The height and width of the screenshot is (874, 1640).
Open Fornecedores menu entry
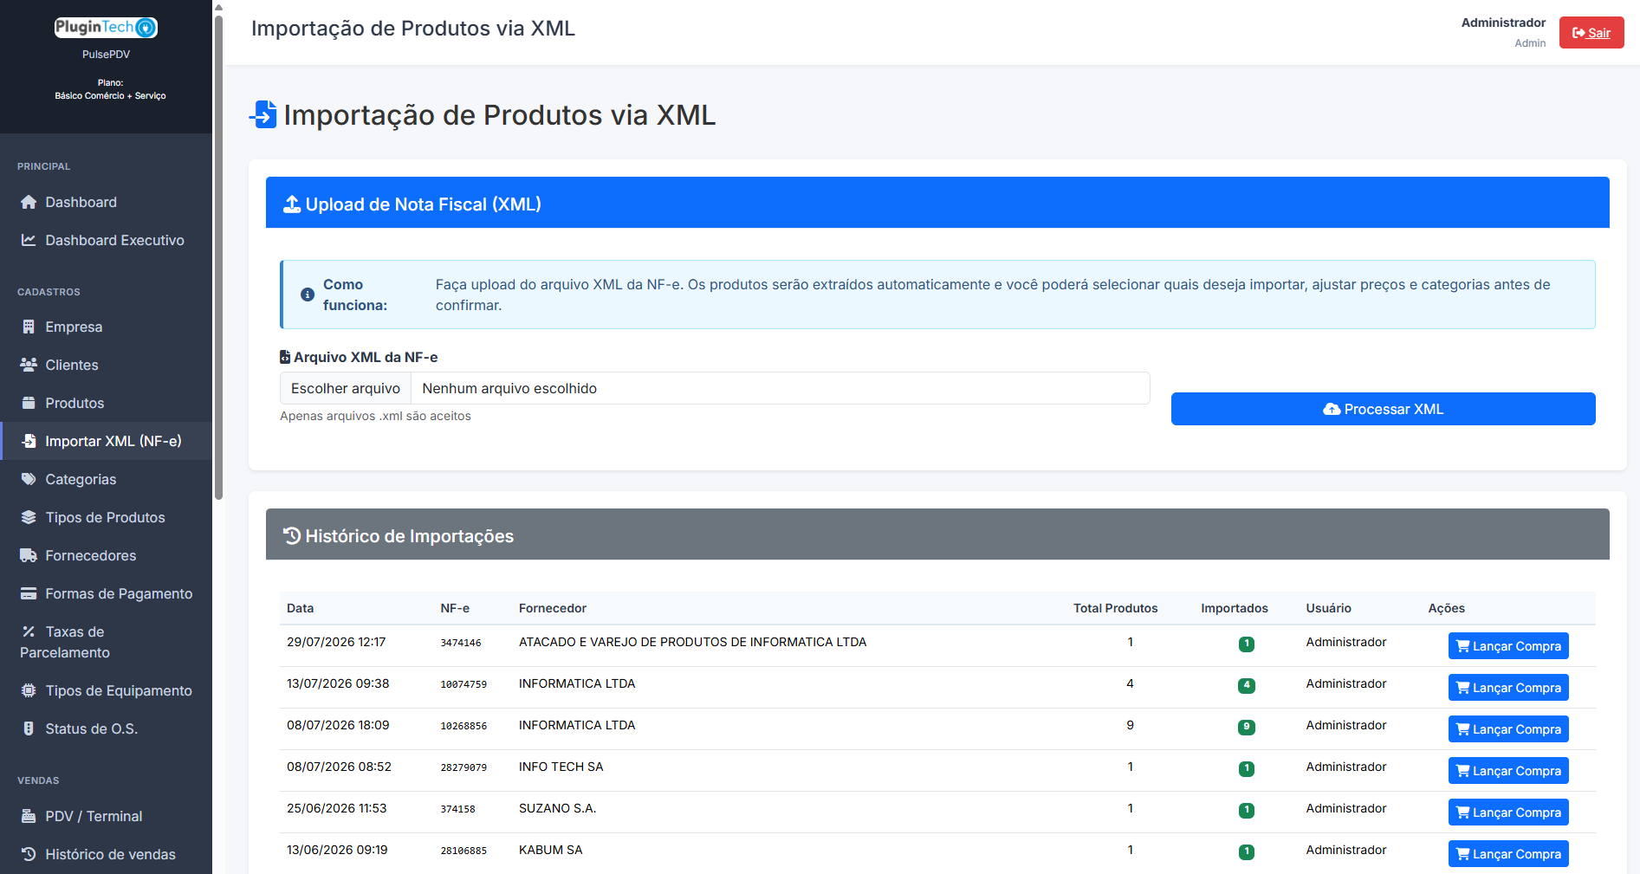tap(106, 555)
